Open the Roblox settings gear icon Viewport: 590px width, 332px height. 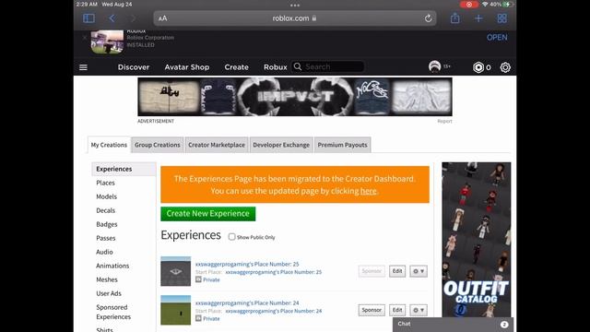[x=505, y=67]
